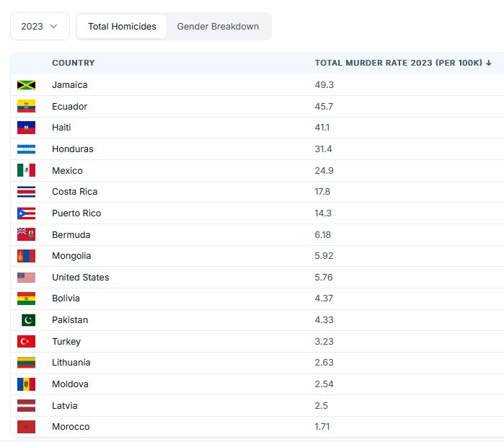Select the Turkey country name
Image resolution: width=504 pixels, height=442 pixels.
[66, 342]
